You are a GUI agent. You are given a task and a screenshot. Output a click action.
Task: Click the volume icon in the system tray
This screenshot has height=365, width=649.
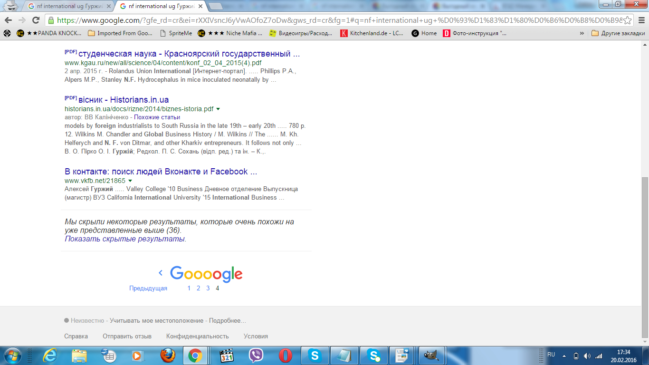(x=587, y=356)
